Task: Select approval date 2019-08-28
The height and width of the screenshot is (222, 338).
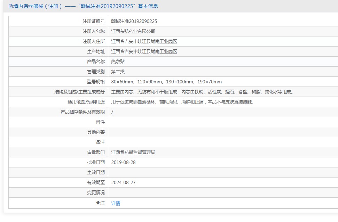Action: tap(123, 162)
